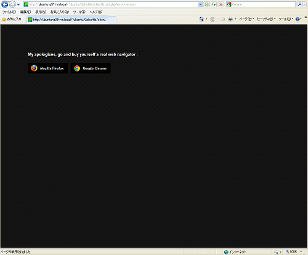Open the お気に入り favorites star button

pyautogui.click(x=12, y=19)
